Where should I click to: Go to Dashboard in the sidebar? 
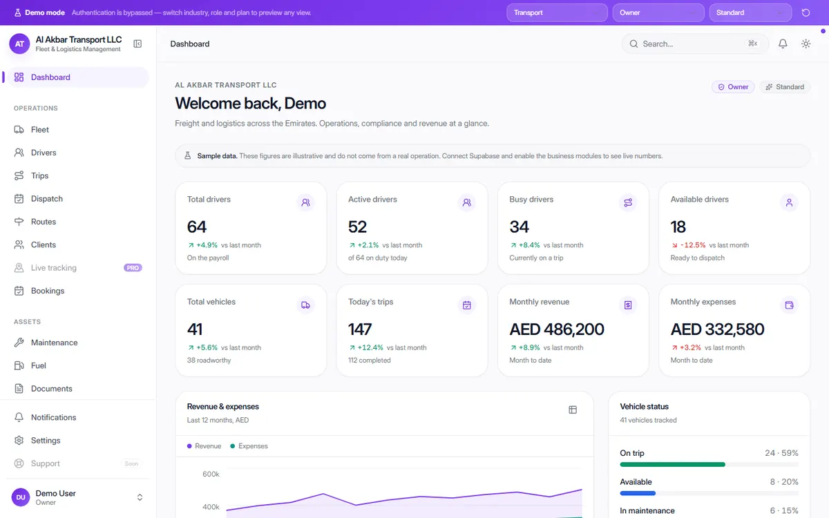click(77, 77)
